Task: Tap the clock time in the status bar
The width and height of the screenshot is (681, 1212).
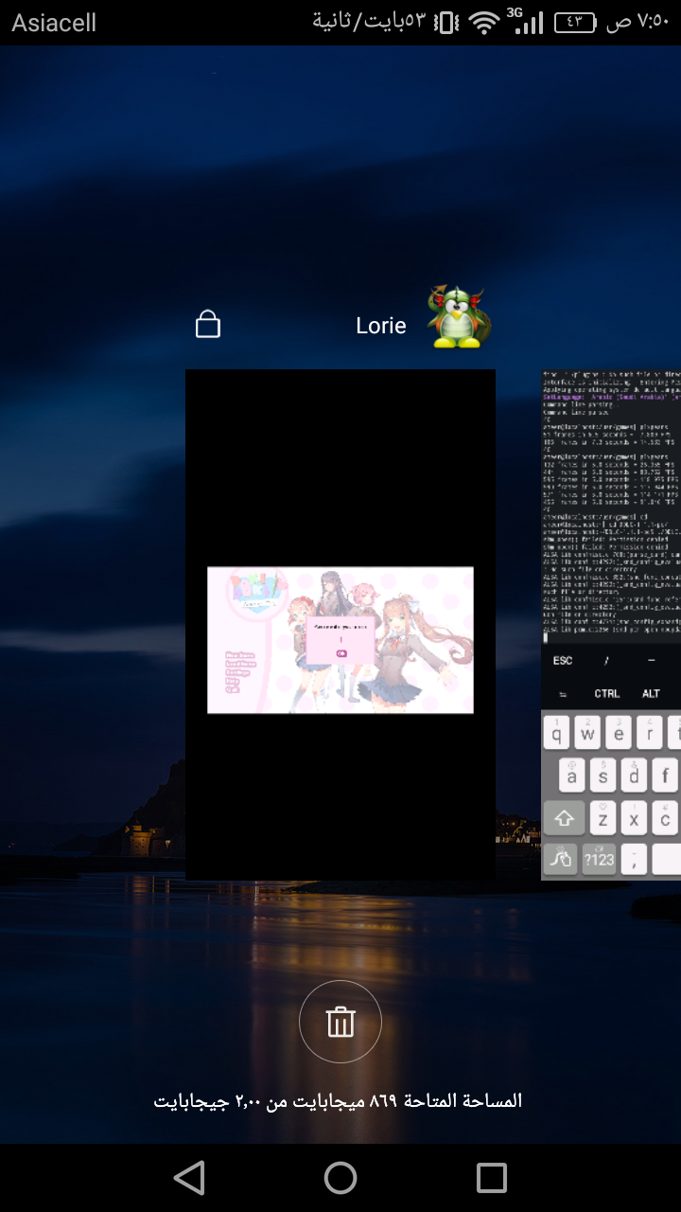Action: (x=638, y=22)
